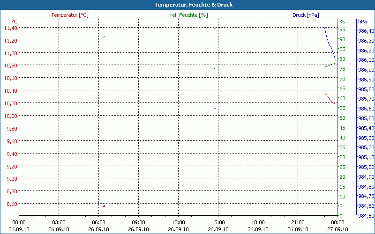Click the '30' value on green humidity axis
The width and height of the screenshot is (375, 234).
(x=343, y=157)
